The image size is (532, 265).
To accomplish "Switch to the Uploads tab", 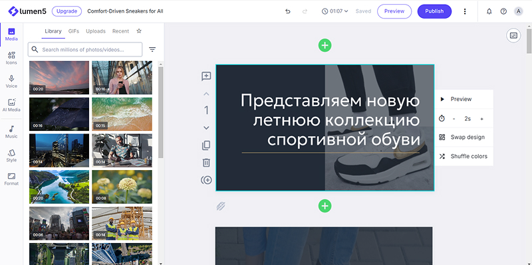I will tap(96, 31).
